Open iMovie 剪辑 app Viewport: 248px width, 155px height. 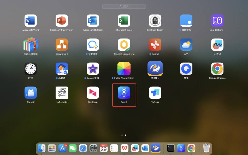93,69
